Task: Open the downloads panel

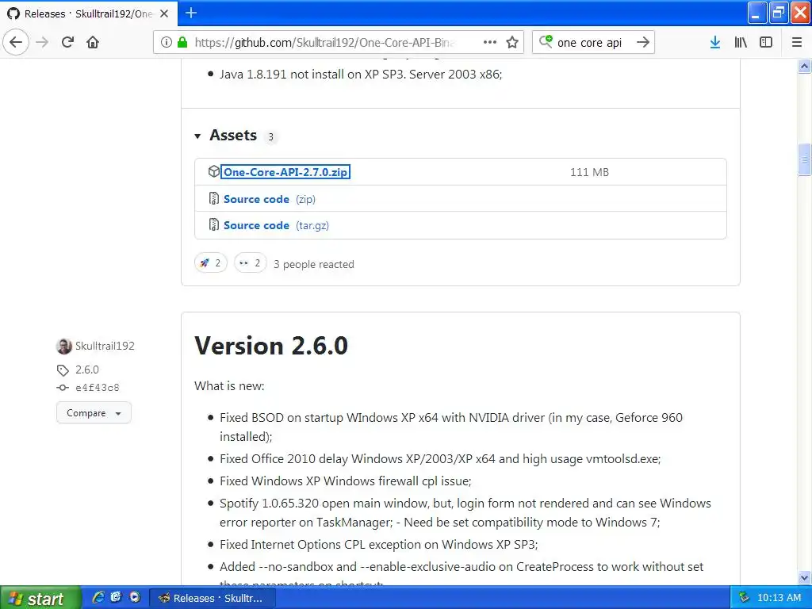Action: pos(715,42)
